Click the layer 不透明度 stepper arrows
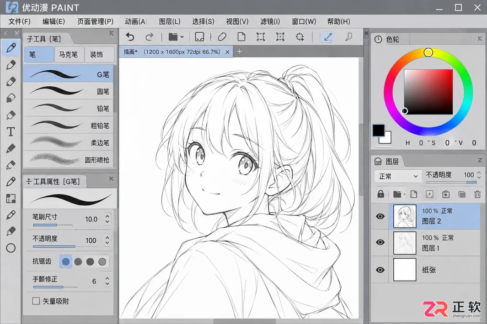Image resolution: width=487 pixels, height=324 pixels. pyautogui.click(x=479, y=175)
